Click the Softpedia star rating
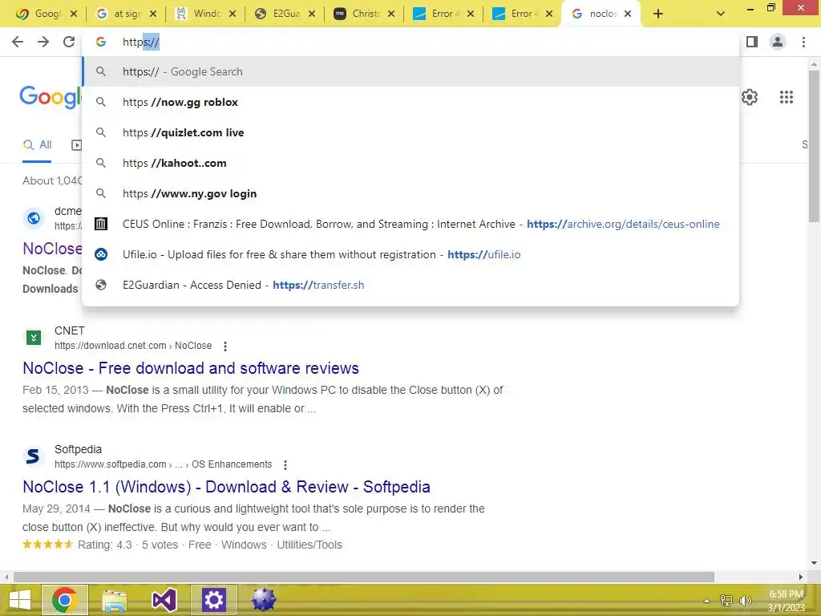821x616 pixels. point(47,545)
